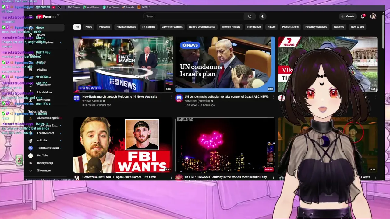This screenshot has height=219, width=390.
Task: Select the Haunted houses chip
Action: click(x=126, y=27)
